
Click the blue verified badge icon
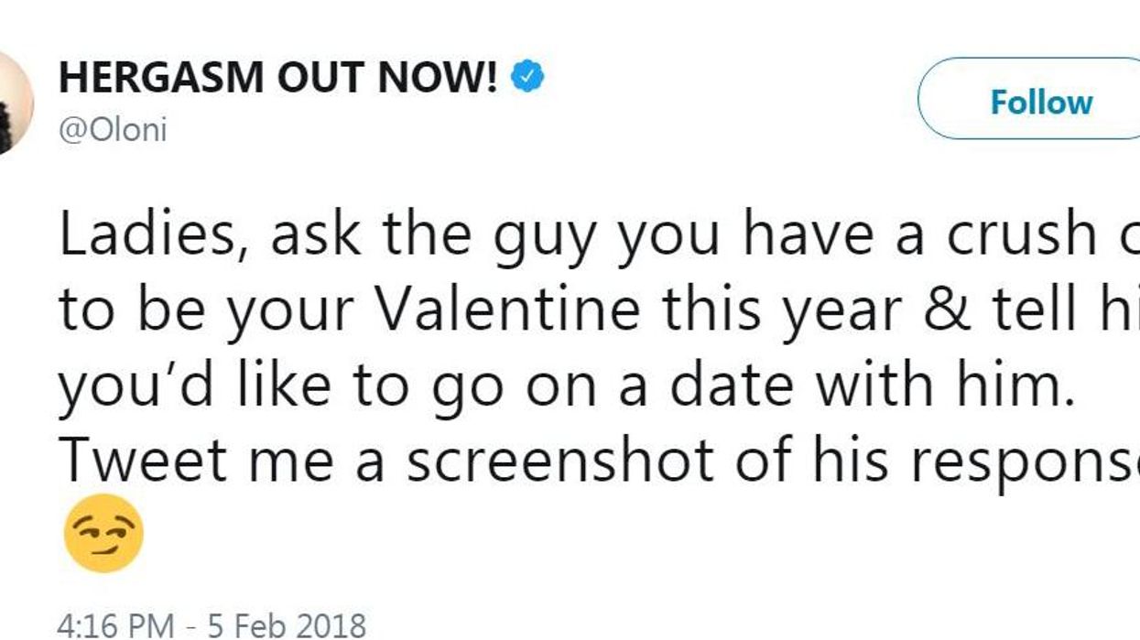527,79
